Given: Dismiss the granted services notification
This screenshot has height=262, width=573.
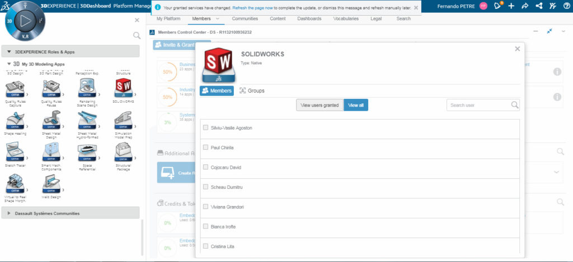Looking at the screenshot, I should pos(416,7).
